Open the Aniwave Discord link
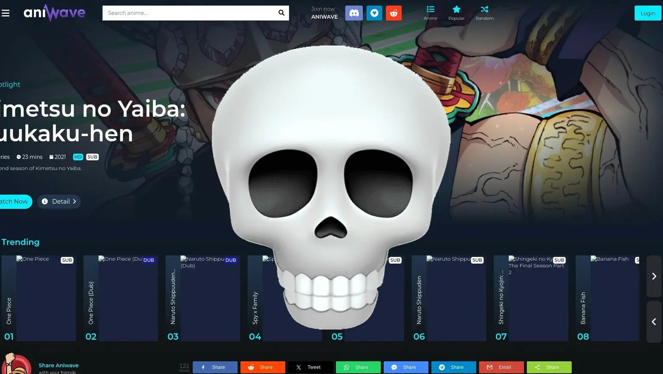This screenshot has height=374, width=663. pyautogui.click(x=354, y=13)
